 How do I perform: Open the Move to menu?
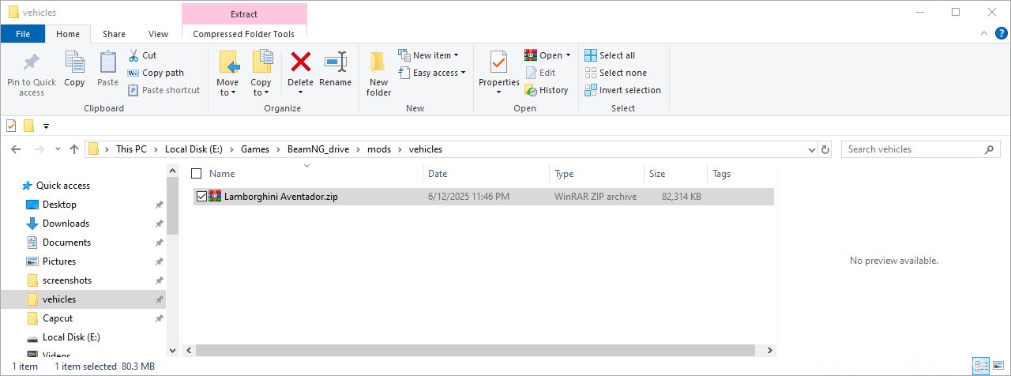click(x=227, y=73)
